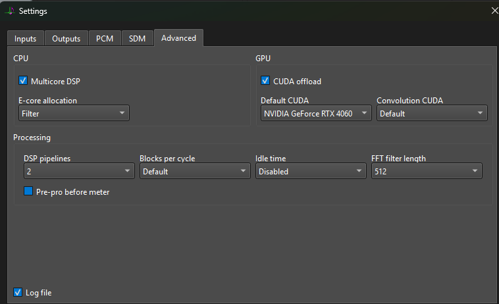Close the Settings window
Image resolution: width=499 pixels, height=304 pixels.
click(494, 11)
